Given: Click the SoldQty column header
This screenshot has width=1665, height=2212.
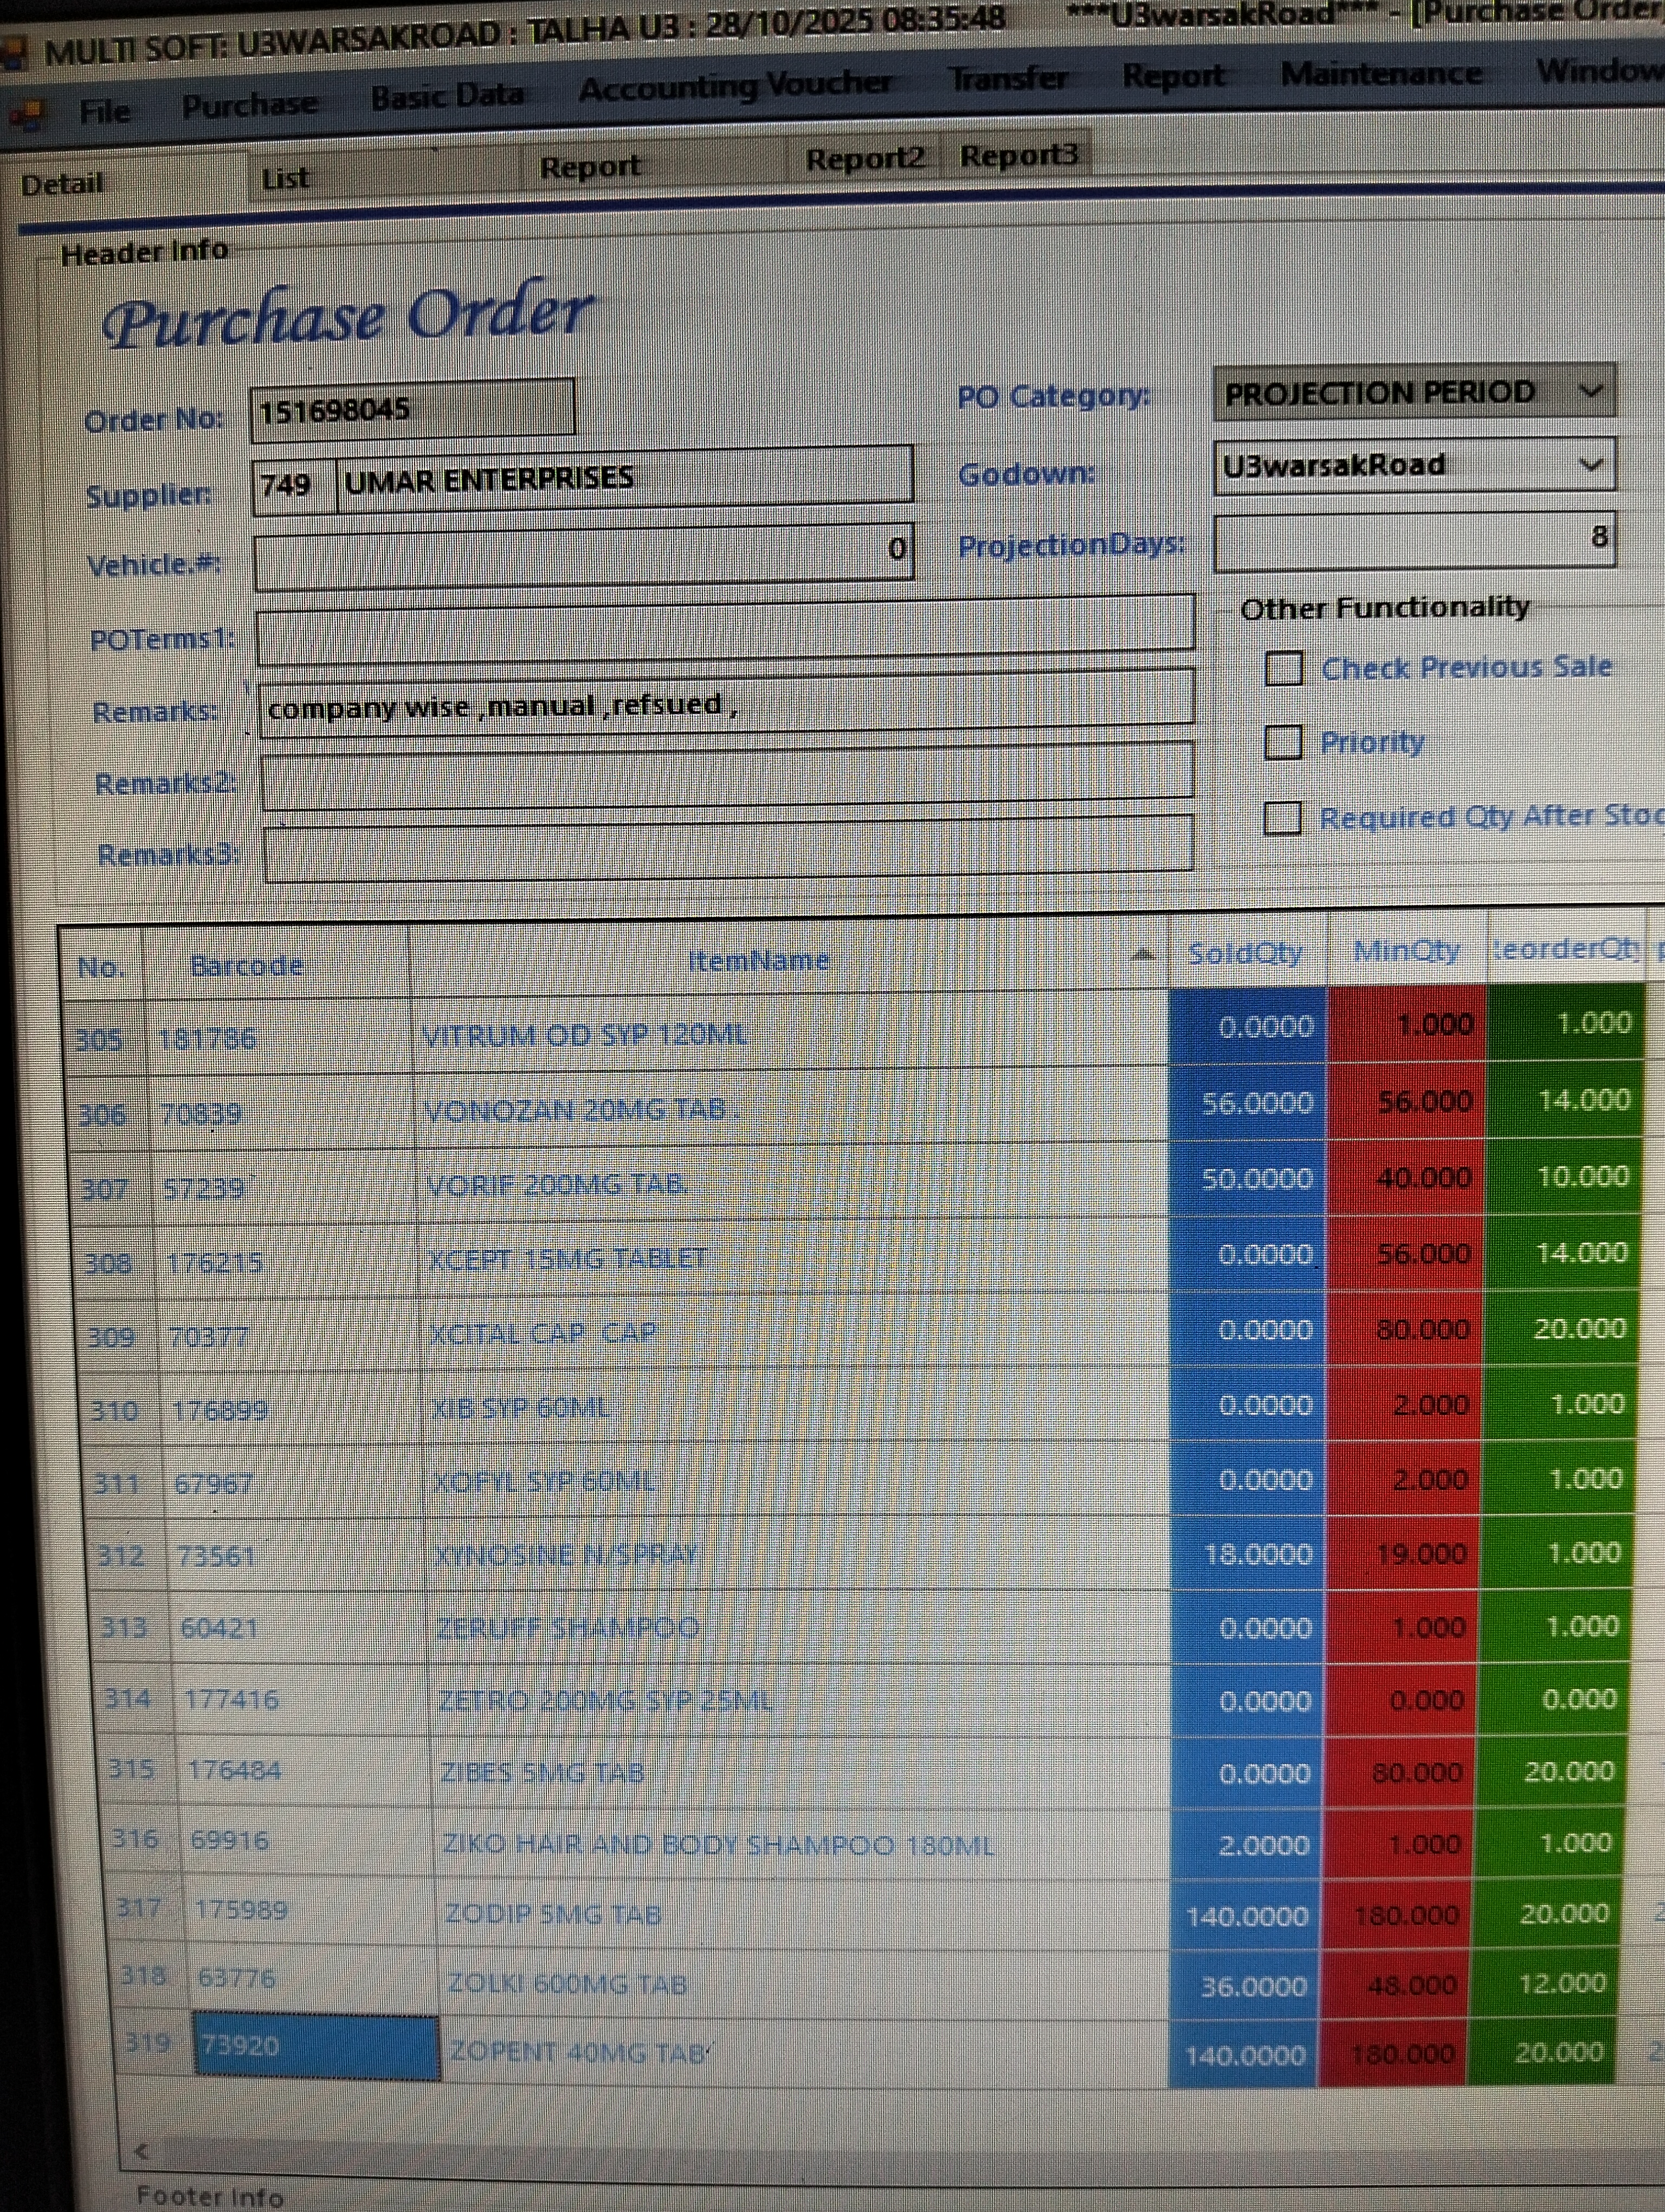Looking at the screenshot, I should (x=1245, y=953).
